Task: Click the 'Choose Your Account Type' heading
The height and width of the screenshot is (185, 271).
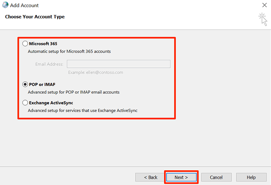Action: pos(35,17)
